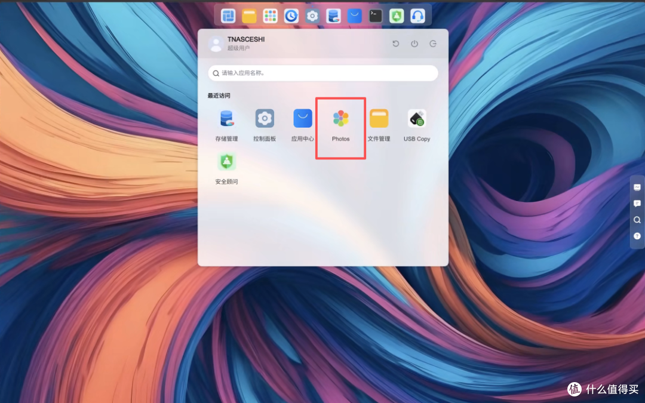
Task: Open the message notifications icon in the right sidebar
Action: (637, 204)
